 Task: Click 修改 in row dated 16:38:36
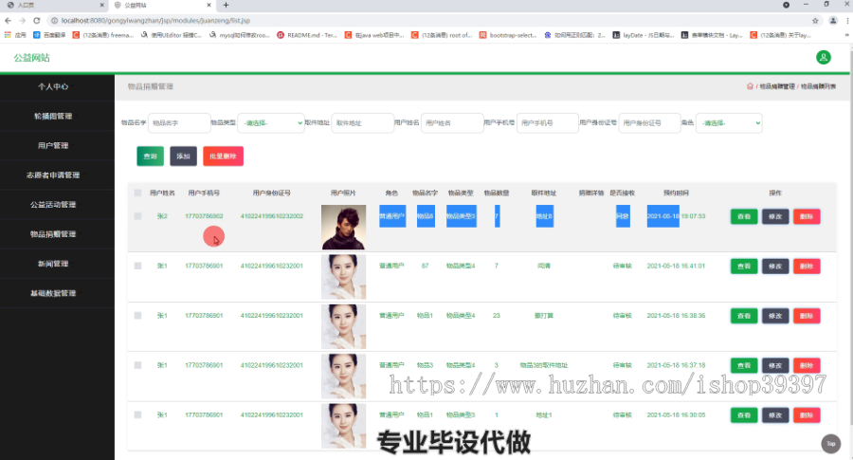coord(775,316)
